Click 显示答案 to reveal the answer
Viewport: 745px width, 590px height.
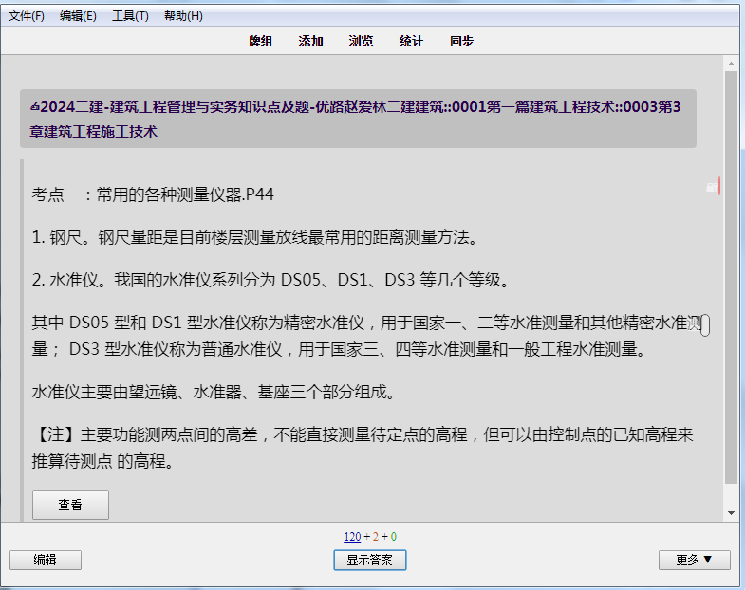coord(369,560)
